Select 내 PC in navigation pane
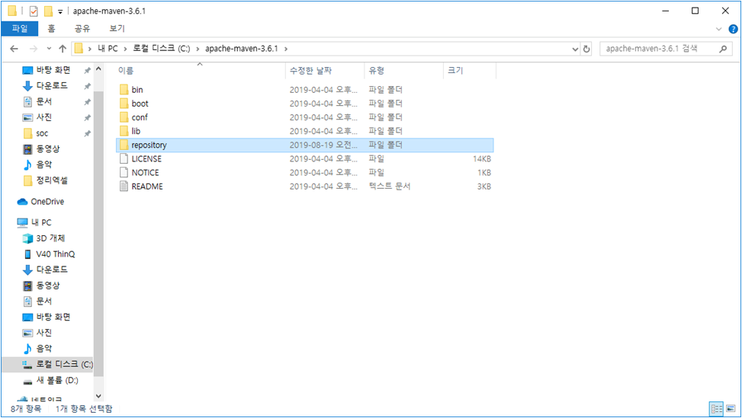Screen dimensions: 742x418 [34, 222]
